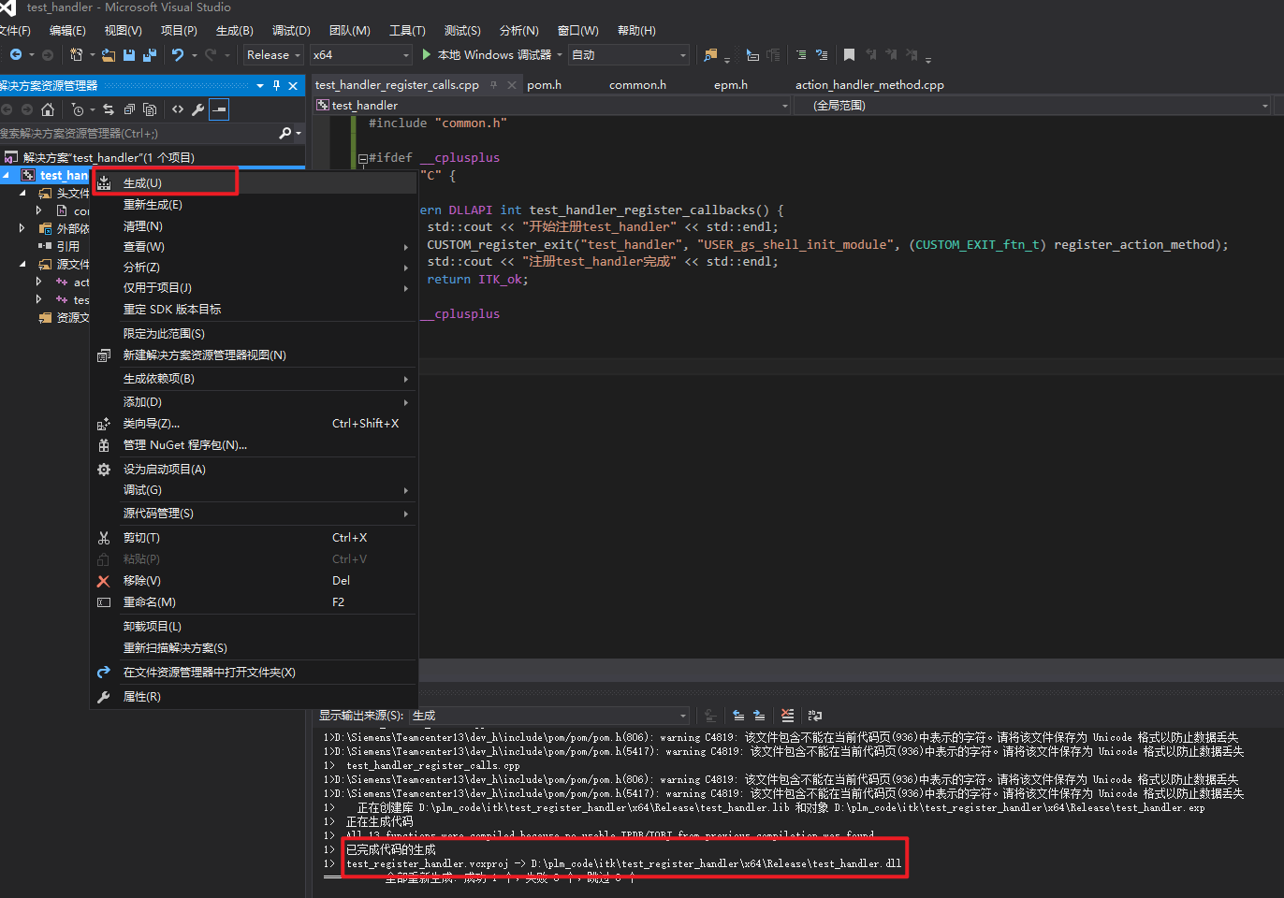Open Solution Explorer properties wrench icon
Image resolution: width=1284 pixels, height=898 pixels.
point(198,109)
